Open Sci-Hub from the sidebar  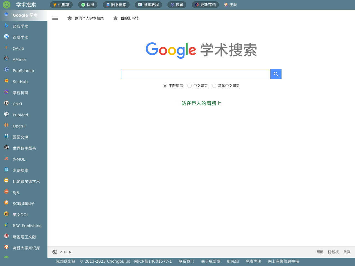(x=20, y=81)
